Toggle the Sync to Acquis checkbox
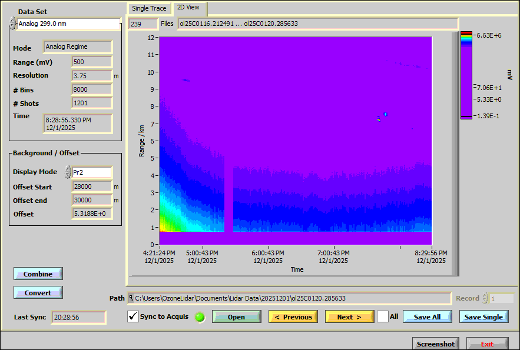The height and width of the screenshot is (350, 520). pyautogui.click(x=133, y=317)
